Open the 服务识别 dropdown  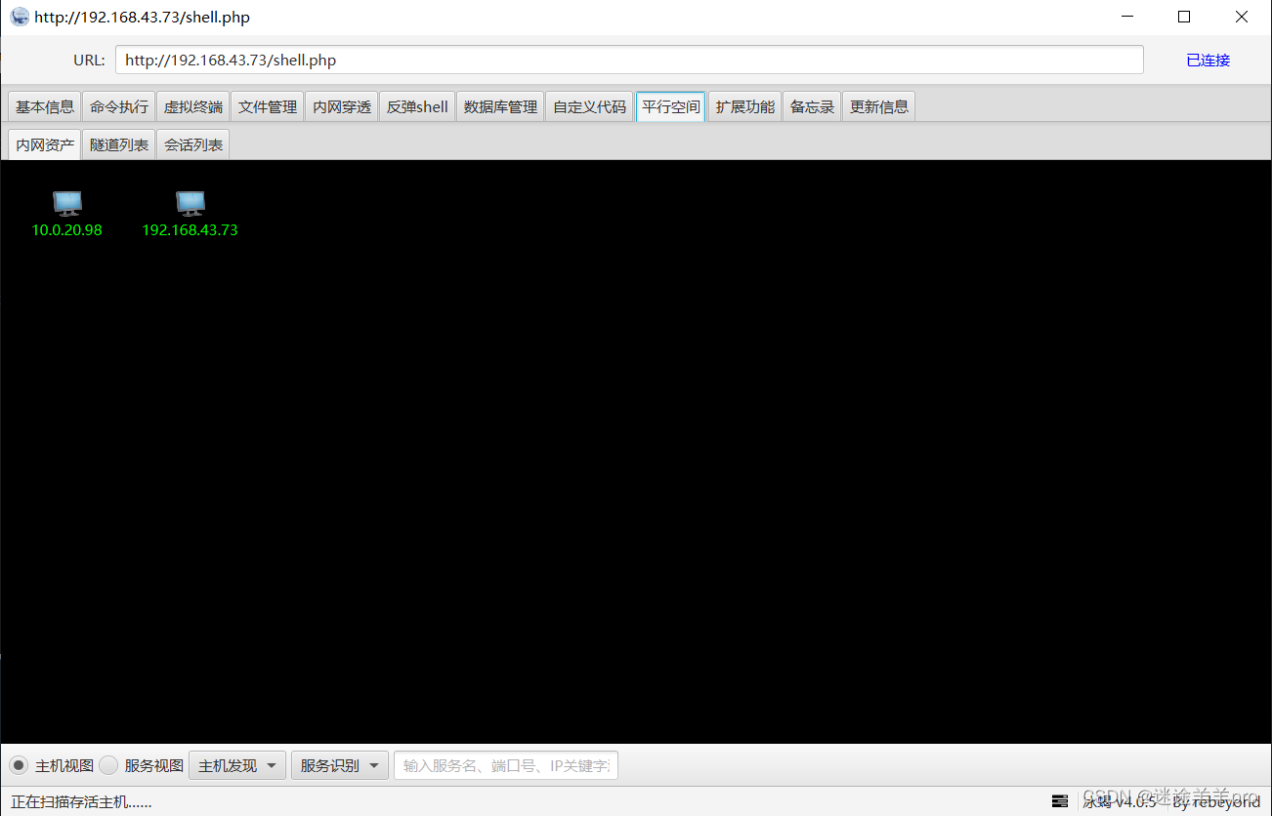(340, 765)
